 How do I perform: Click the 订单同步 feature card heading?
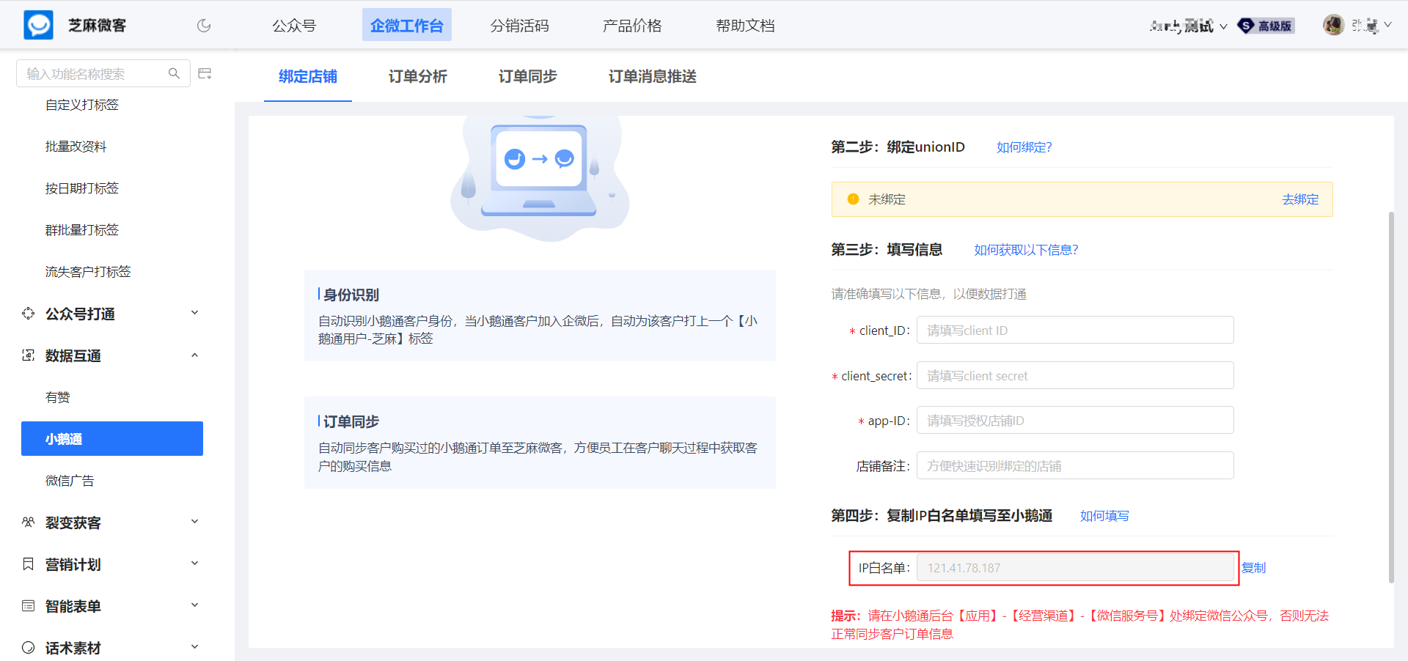pos(351,421)
